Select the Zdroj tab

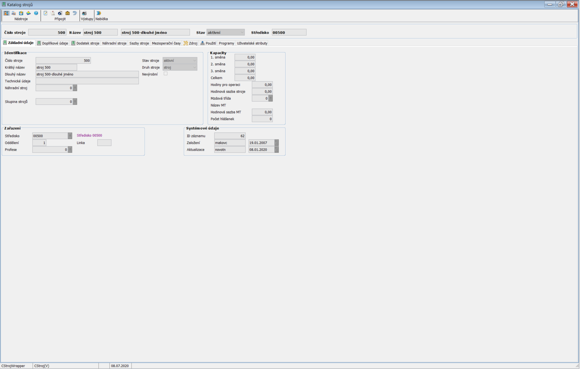tap(190, 44)
